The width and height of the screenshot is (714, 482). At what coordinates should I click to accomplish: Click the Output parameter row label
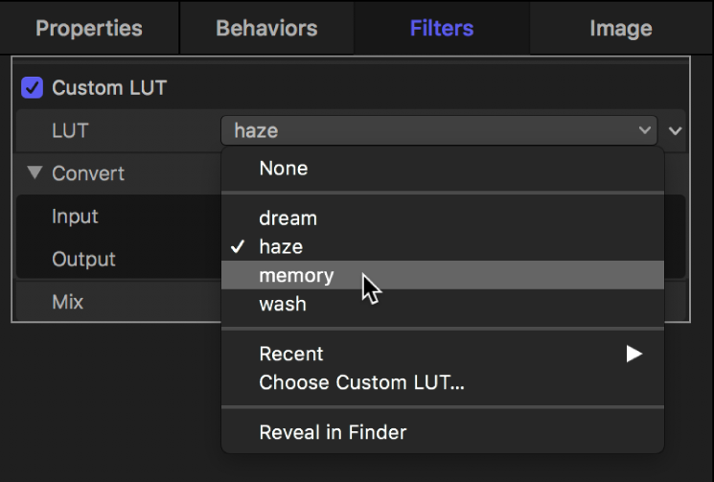(83, 260)
